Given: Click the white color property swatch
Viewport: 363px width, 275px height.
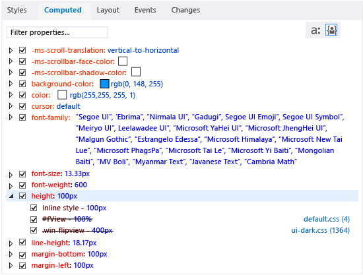Looking at the screenshot, I should (62, 95).
